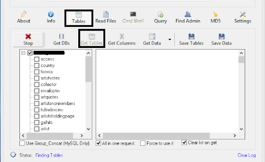Screen dimensions: 265x162
Task: Click Get Tables toolbar button
Action: pyautogui.click(x=92, y=39)
